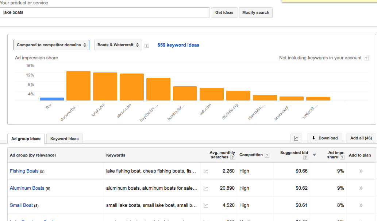377x221 pixels.
Task: Add Fishing Boats group to plan arrow
Action: tap(361, 171)
